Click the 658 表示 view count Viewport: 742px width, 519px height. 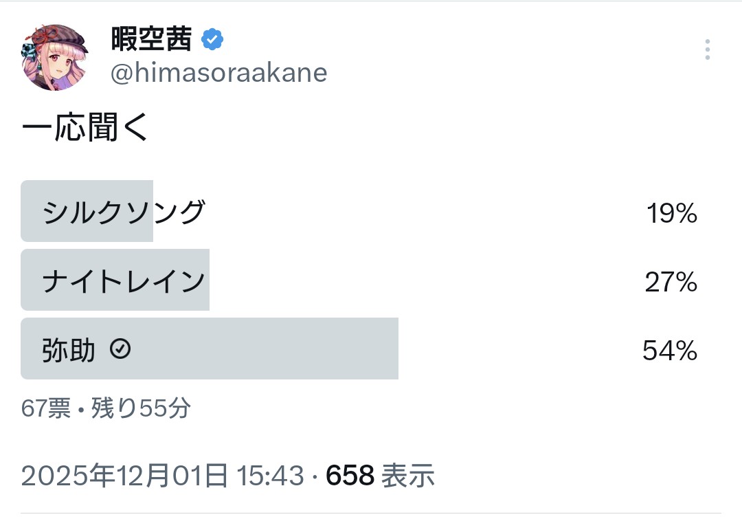coord(380,475)
